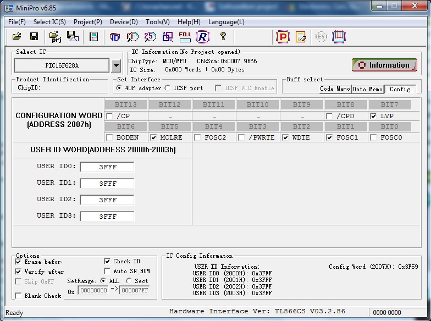This screenshot has height=321, width=431.
Task: Uncheck the Erase before option
Action: 18,262
